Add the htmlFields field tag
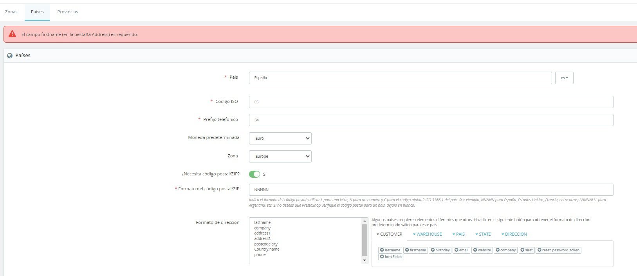Screen dimensions: 637x276 tap(391, 257)
